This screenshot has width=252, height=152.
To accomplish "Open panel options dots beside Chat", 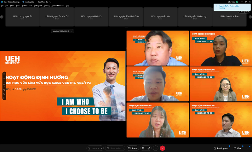I will (x=247, y=148).
